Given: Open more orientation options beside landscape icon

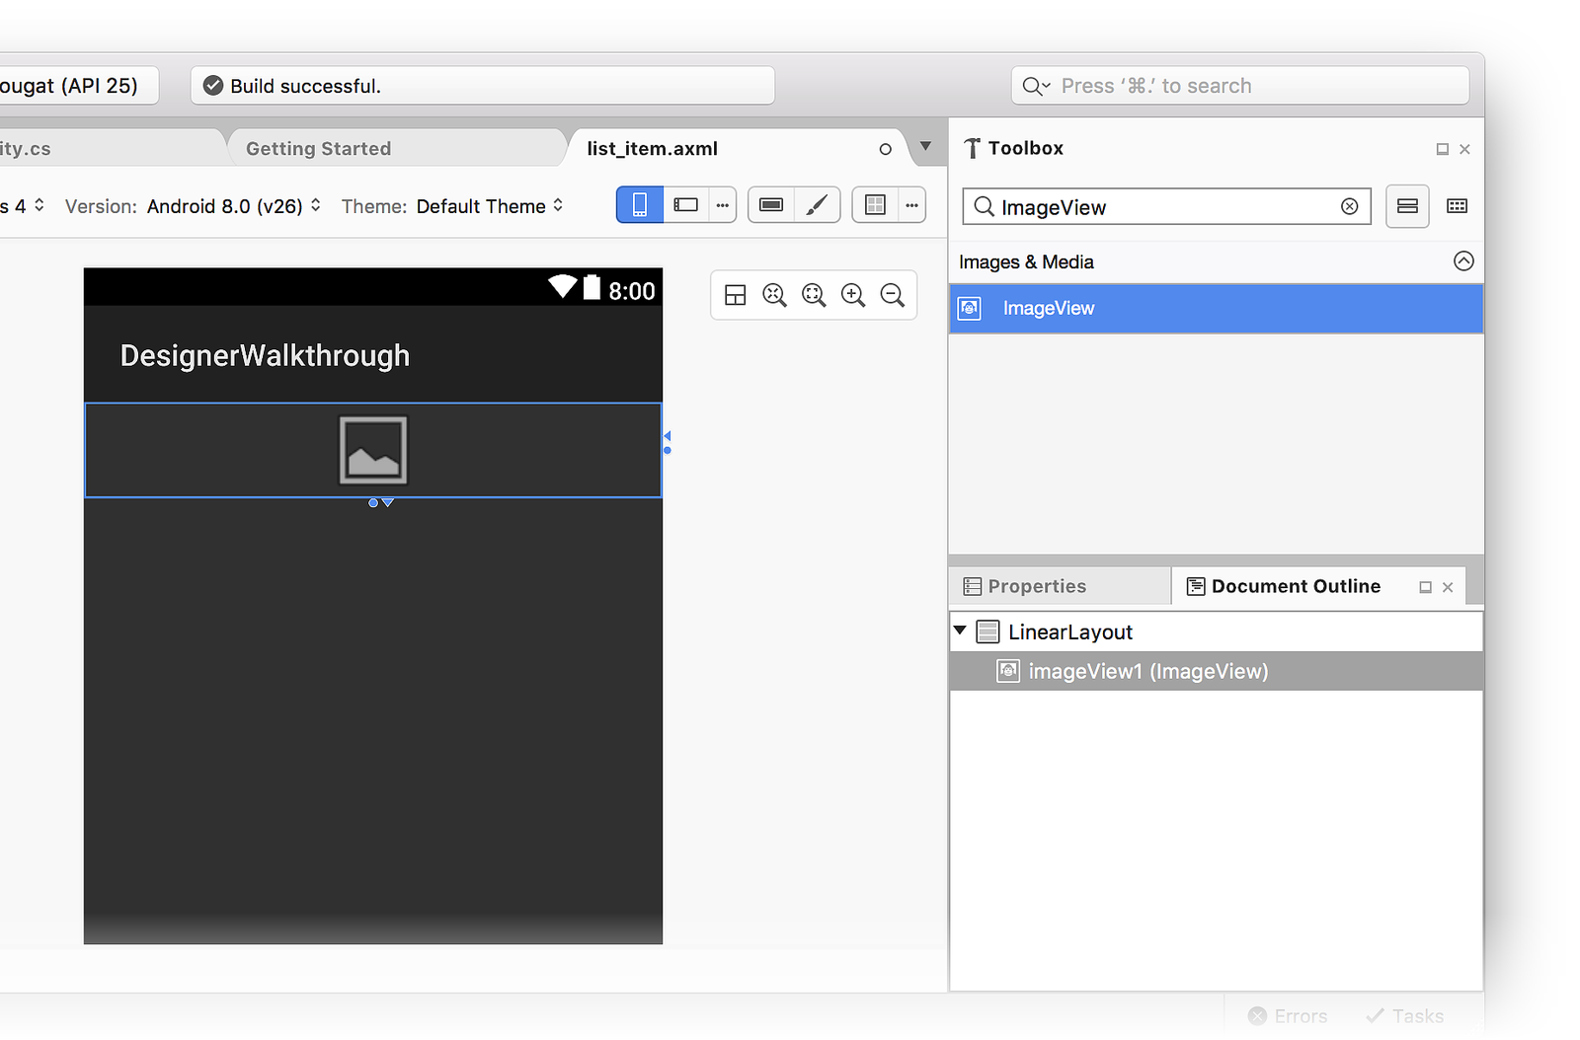Looking at the screenshot, I should (x=723, y=205).
